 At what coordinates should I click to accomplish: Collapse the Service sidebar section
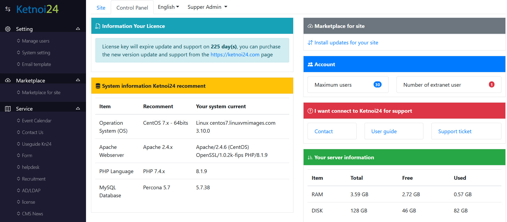click(x=78, y=108)
